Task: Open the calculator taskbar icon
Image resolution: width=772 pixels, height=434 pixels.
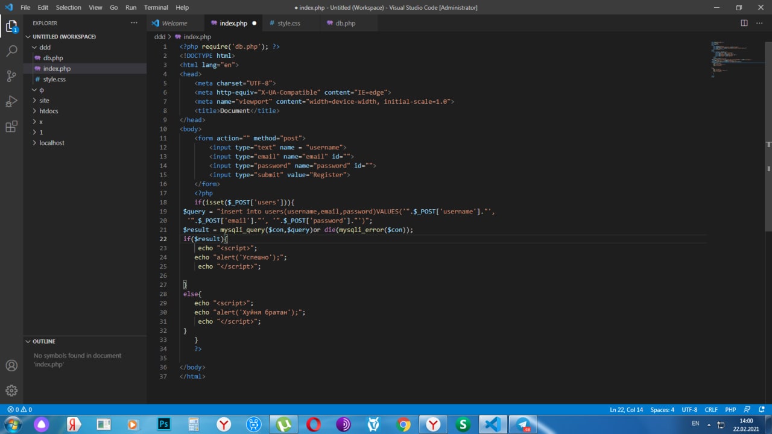Action: click(193, 424)
